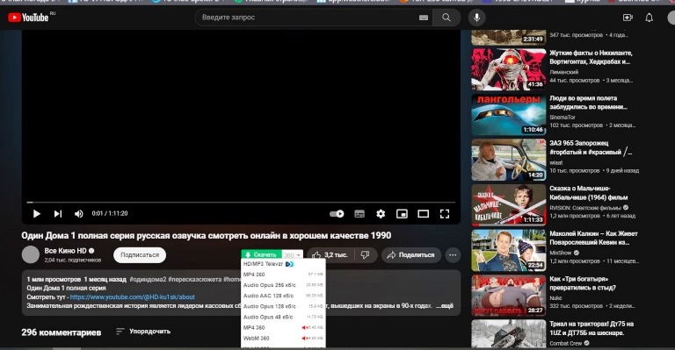Enter fullscreen mode
This screenshot has height=350, width=675.
(x=445, y=213)
